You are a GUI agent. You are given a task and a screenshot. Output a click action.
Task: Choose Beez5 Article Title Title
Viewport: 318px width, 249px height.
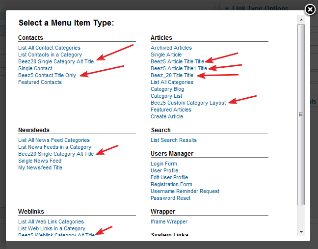point(177,61)
